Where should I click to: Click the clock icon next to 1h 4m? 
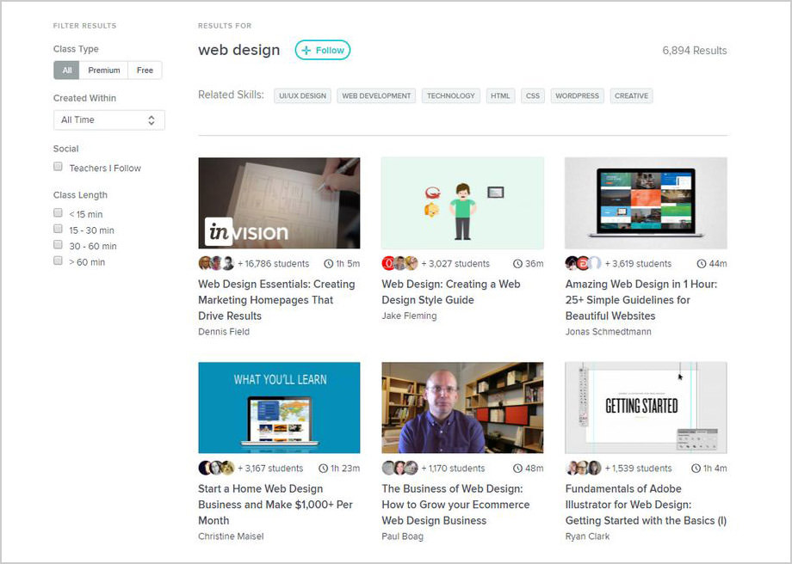[696, 469]
